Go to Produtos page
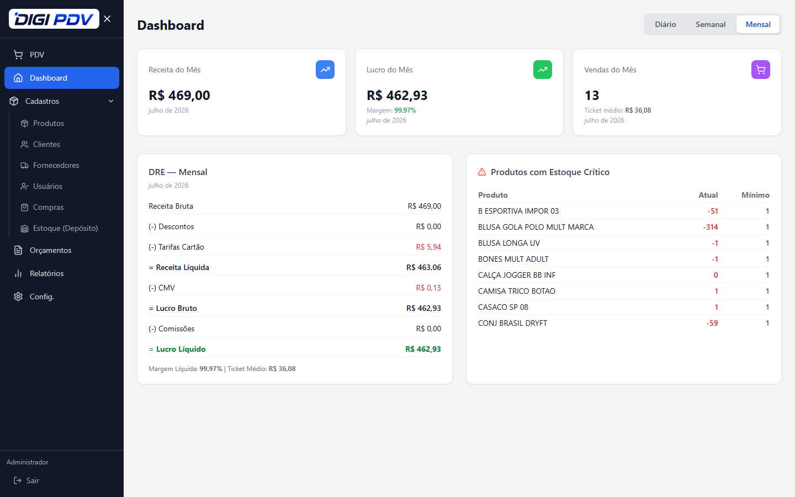 point(49,123)
